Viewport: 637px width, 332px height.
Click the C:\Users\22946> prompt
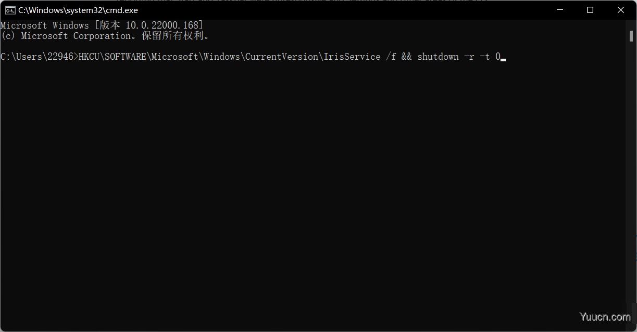tap(40, 57)
